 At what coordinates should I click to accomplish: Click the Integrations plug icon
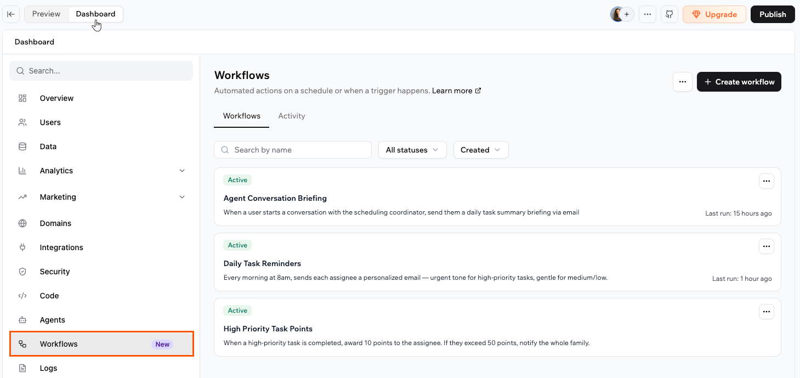point(22,247)
